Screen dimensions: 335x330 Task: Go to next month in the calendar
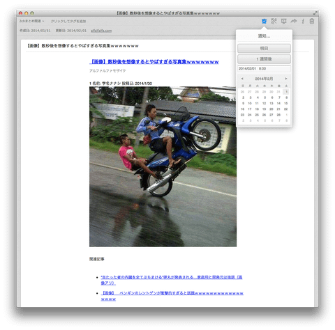tap(286, 79)
